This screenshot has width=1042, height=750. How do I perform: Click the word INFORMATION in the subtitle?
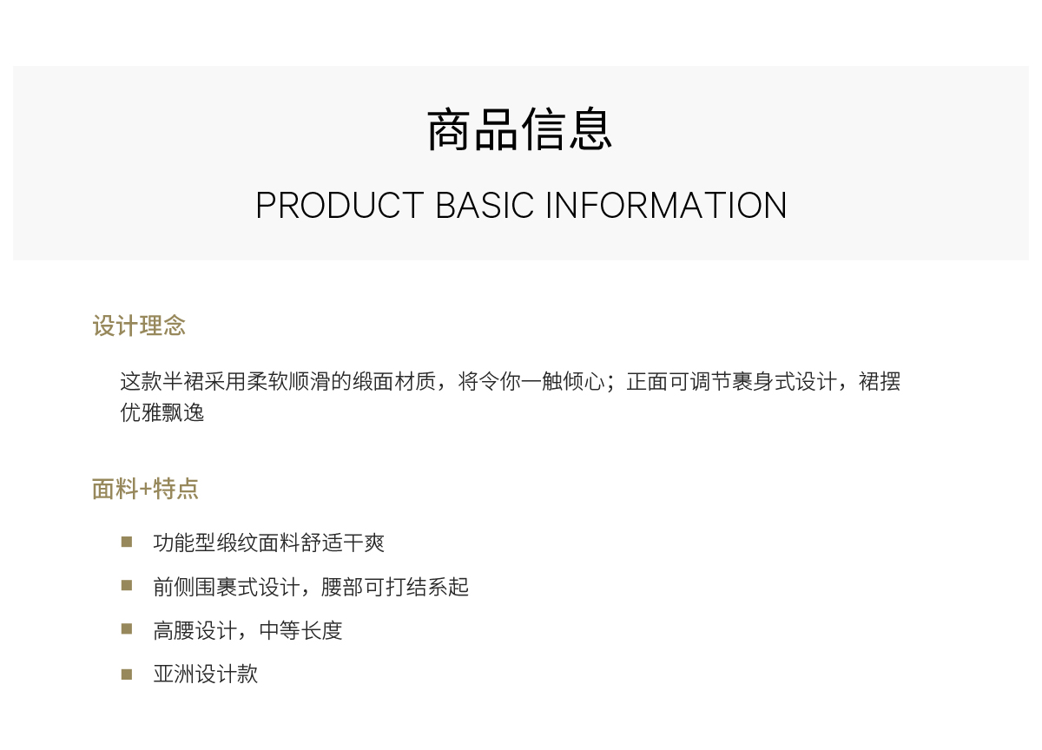click(x=666, y=206)
